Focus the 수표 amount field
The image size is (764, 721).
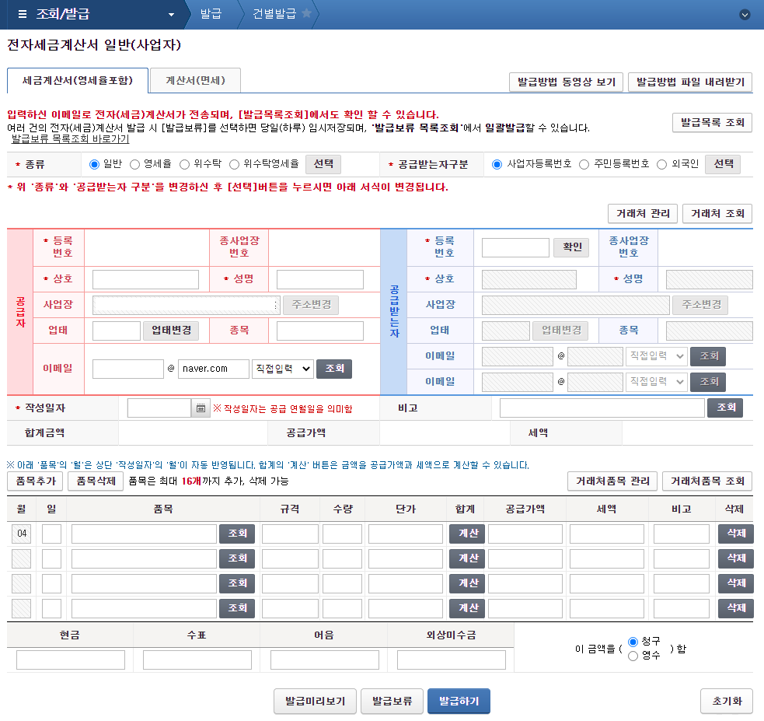pyautogui.click(x=197, y=660)
